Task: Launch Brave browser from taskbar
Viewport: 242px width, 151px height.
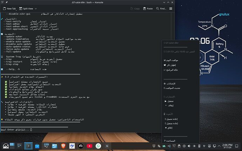Action: tap(63, 146)
